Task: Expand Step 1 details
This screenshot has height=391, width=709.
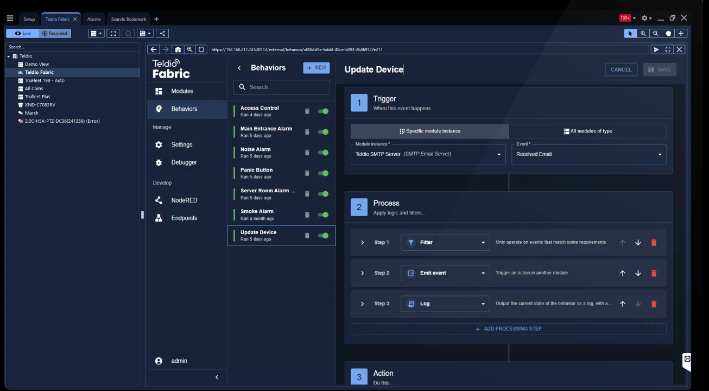Action: [362, 243]
